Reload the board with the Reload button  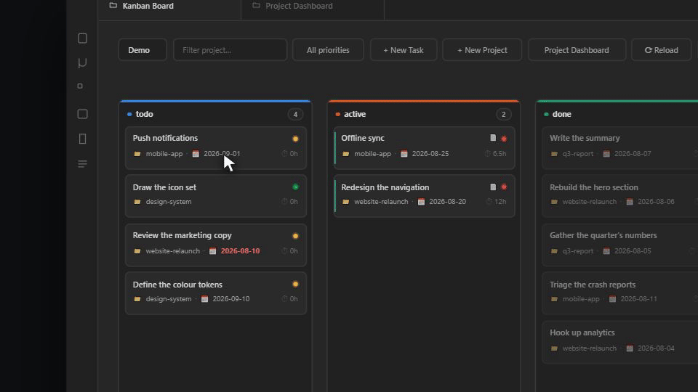coord(662,50)
